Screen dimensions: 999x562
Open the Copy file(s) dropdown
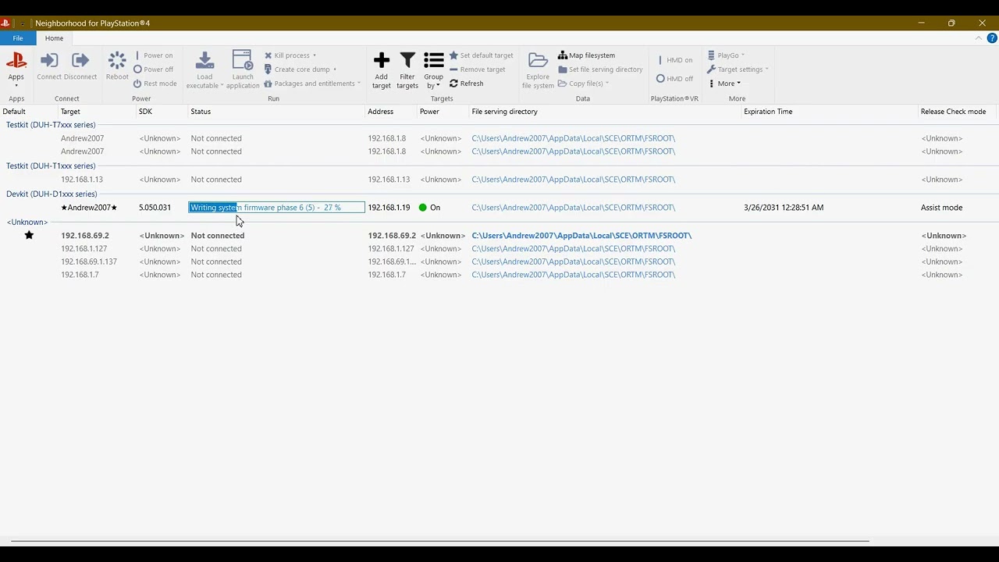(583, 84)
